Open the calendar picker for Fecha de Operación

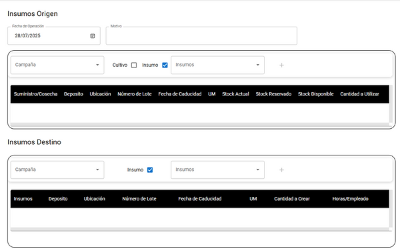point(93,36)
